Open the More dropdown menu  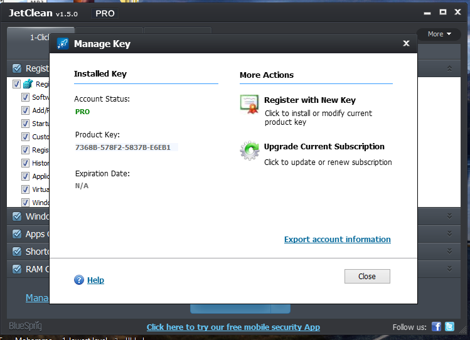(x=439, y=34)
